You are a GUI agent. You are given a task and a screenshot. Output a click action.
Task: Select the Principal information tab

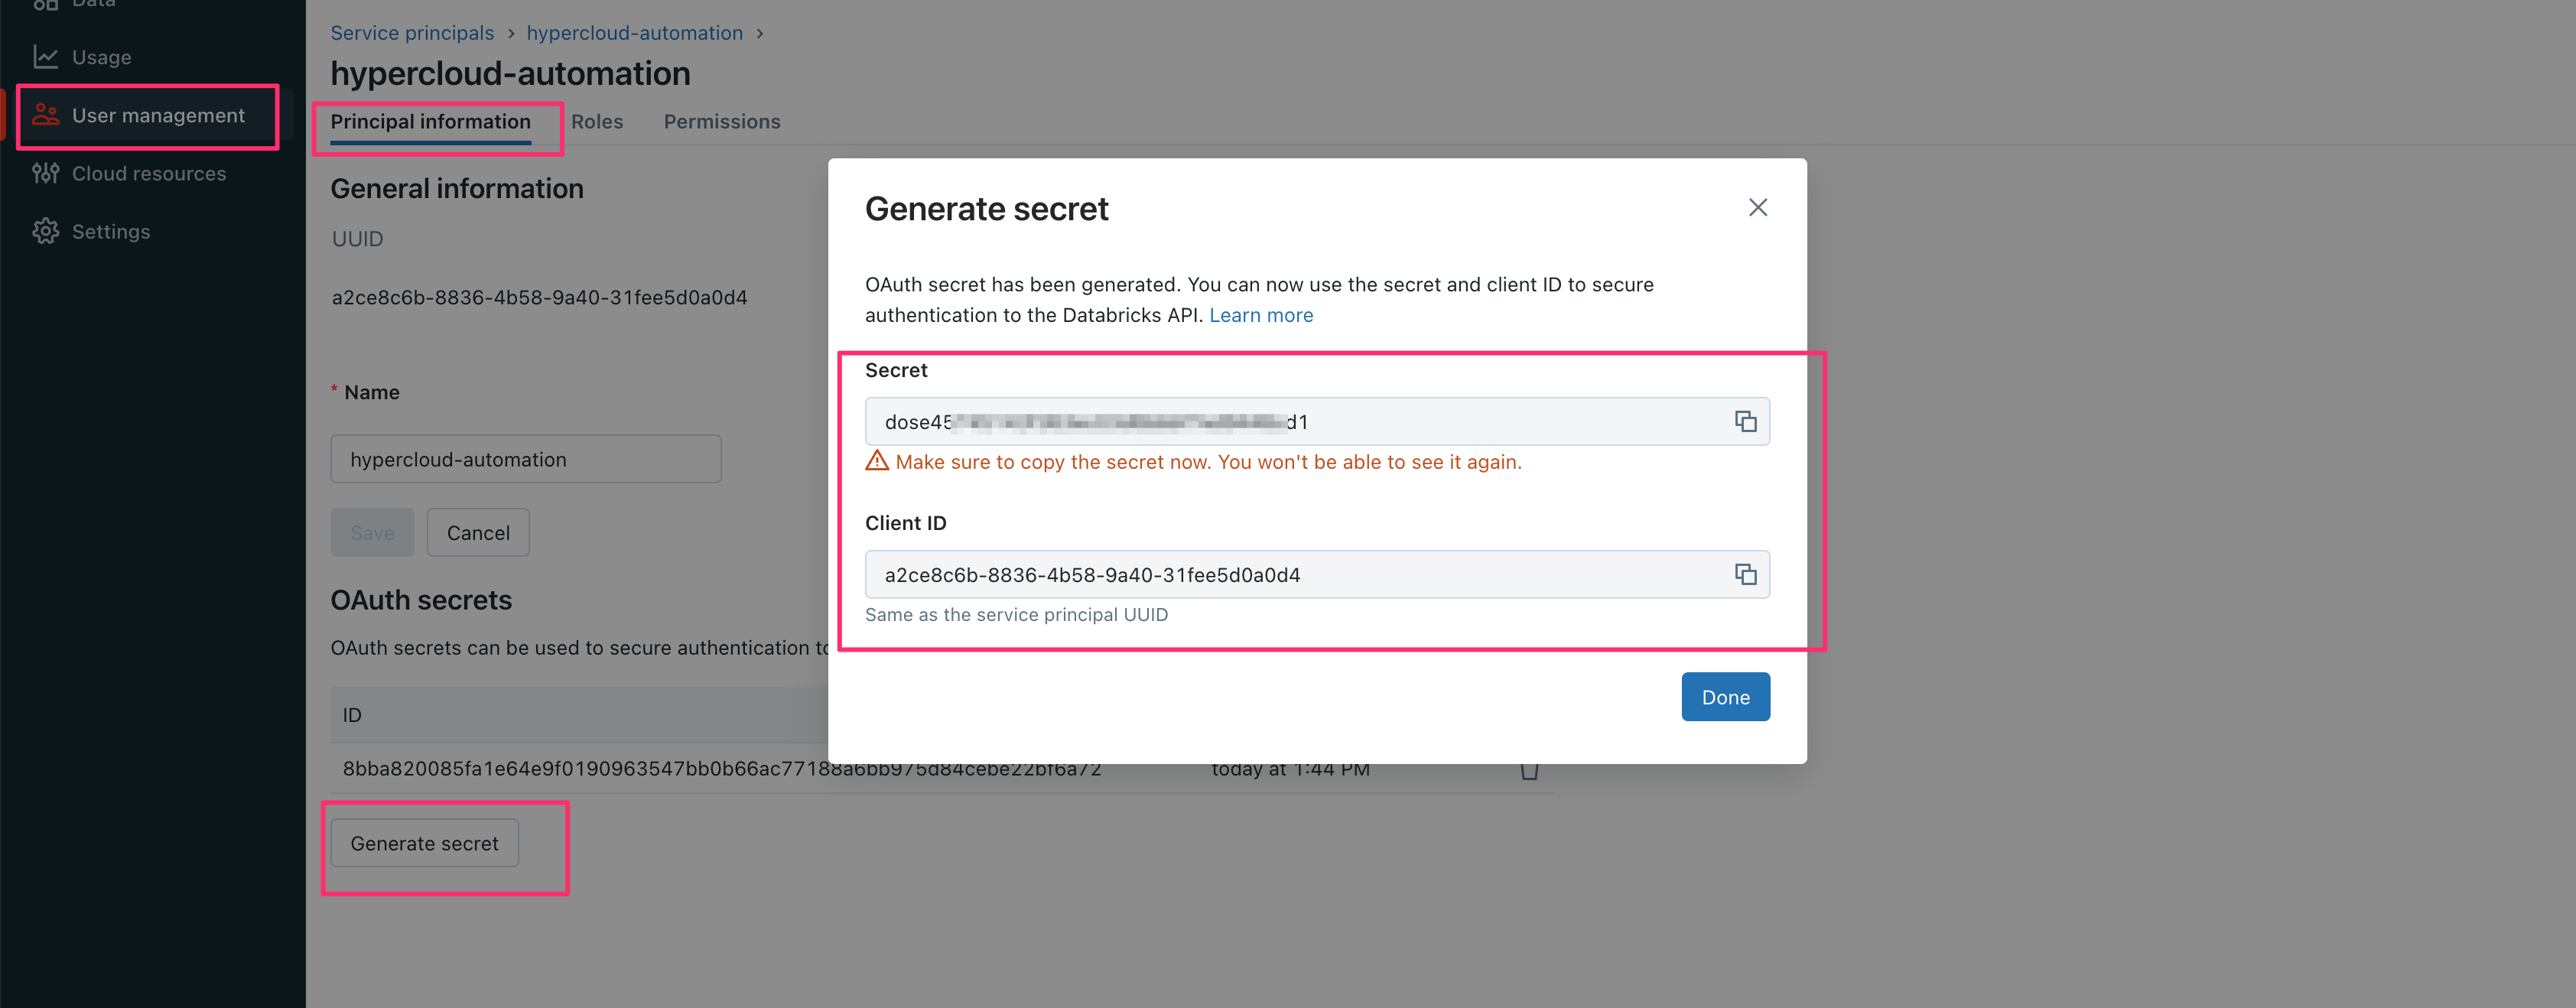pos(430,121)
